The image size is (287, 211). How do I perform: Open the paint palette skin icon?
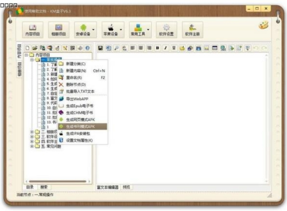[263, 25]
